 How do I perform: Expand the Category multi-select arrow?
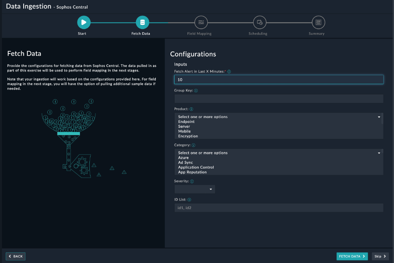pos(379,153)
